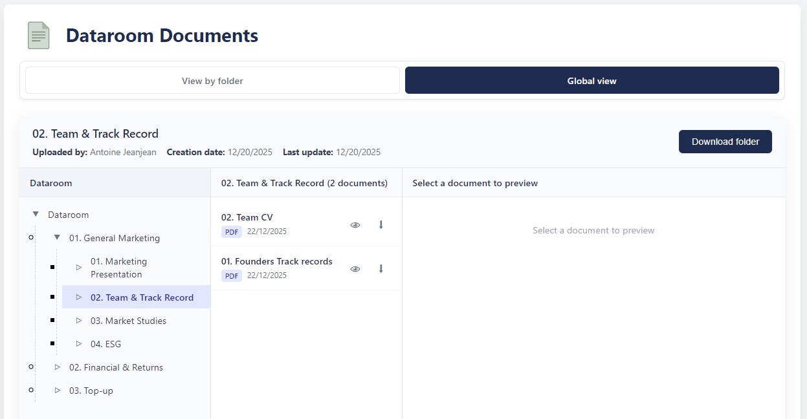
Task: Click PDF badge under Founders Track records
Action: click(x=232, y=275)
